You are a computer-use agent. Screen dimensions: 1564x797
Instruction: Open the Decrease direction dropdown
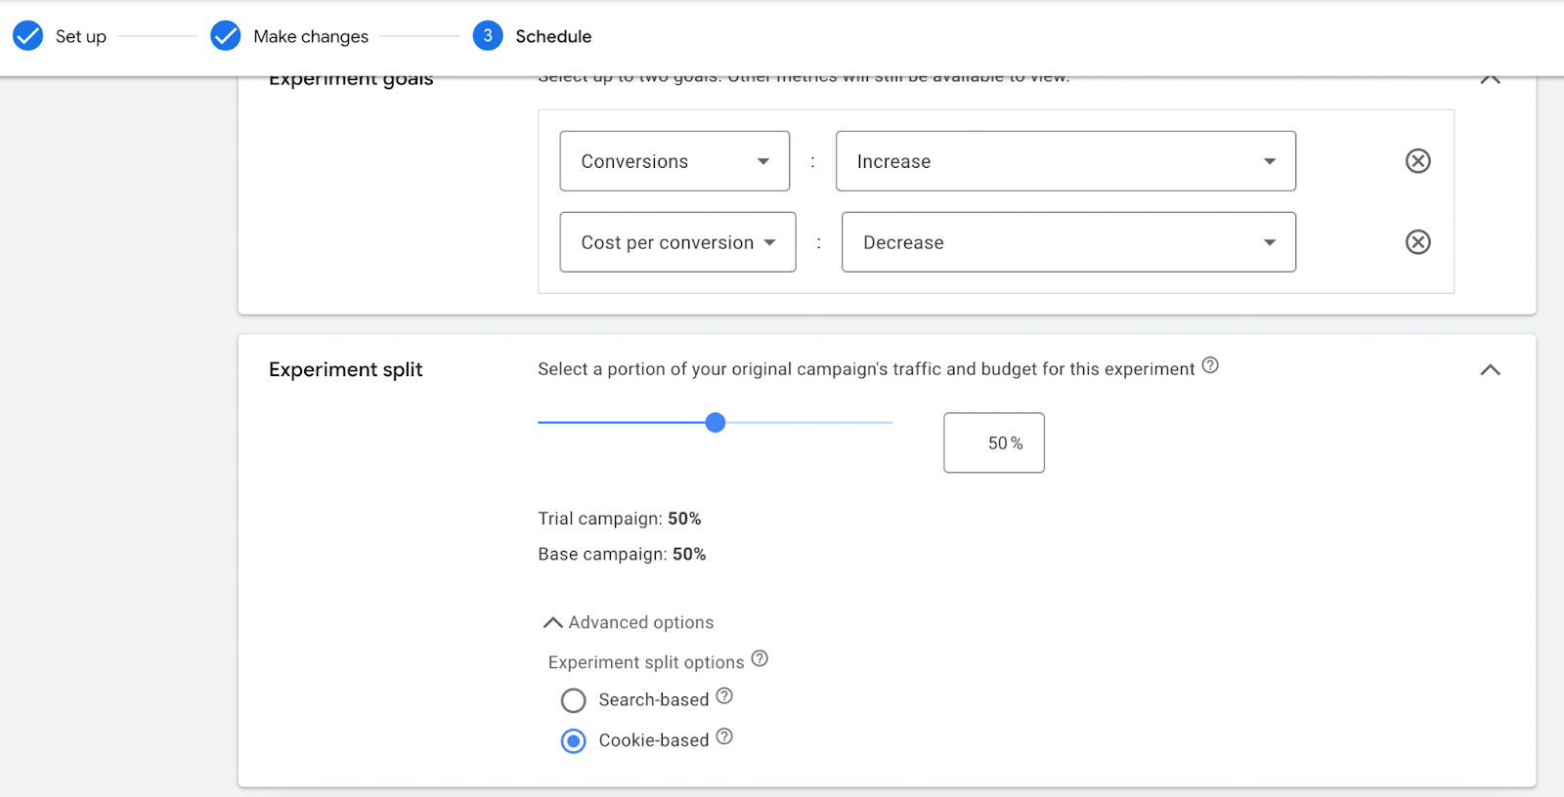pos(1068,242)
